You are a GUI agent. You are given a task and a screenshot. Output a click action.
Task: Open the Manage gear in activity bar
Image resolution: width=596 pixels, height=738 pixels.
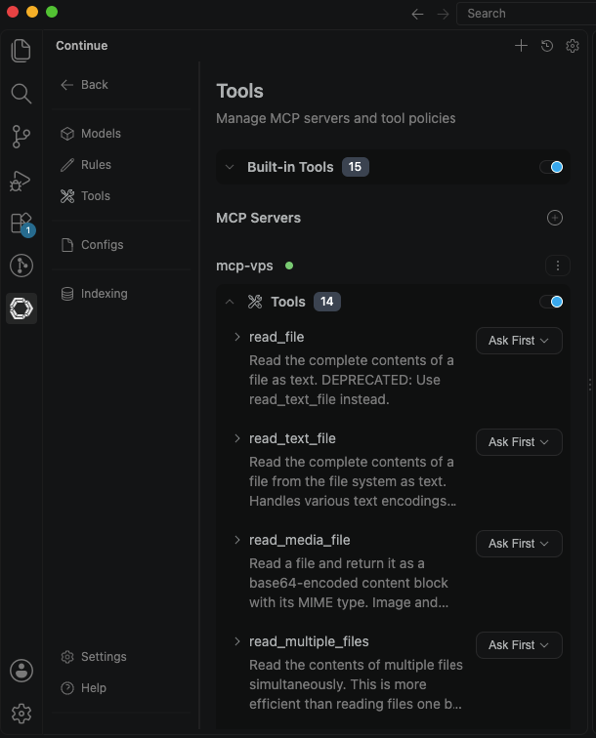click(x=21, y=714)
